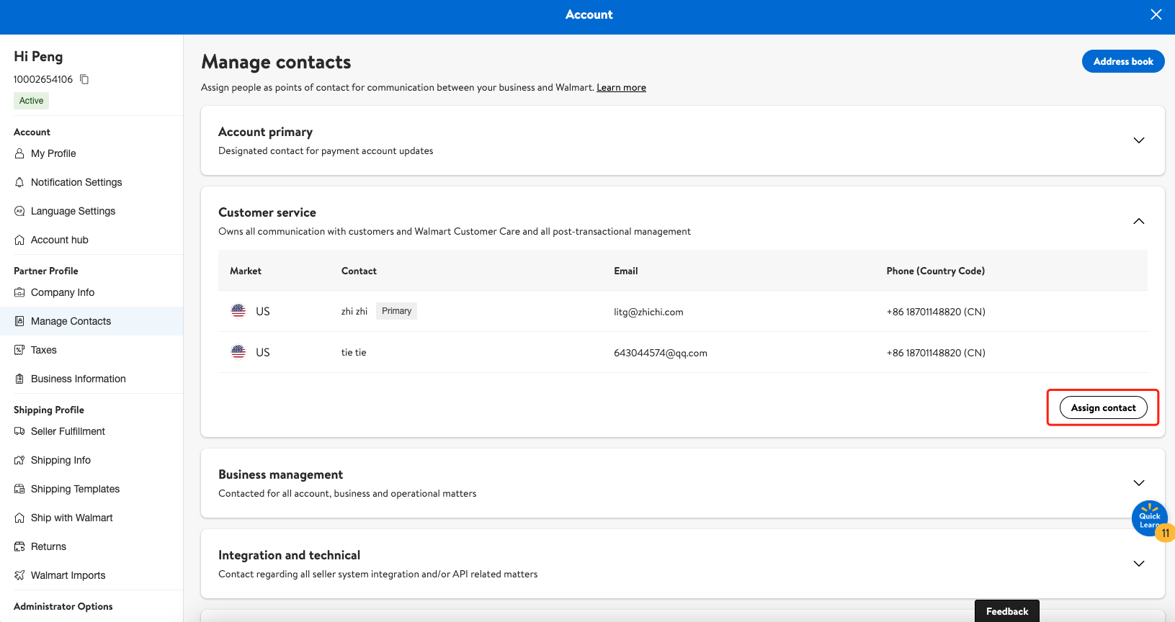Click the Active status badge

(x=31, y=101)
